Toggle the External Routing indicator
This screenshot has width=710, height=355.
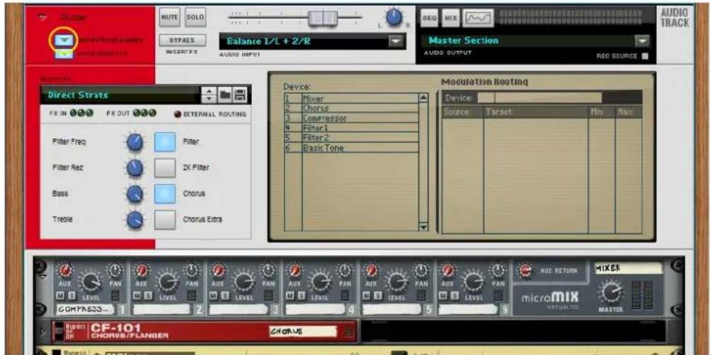[178, 114]
